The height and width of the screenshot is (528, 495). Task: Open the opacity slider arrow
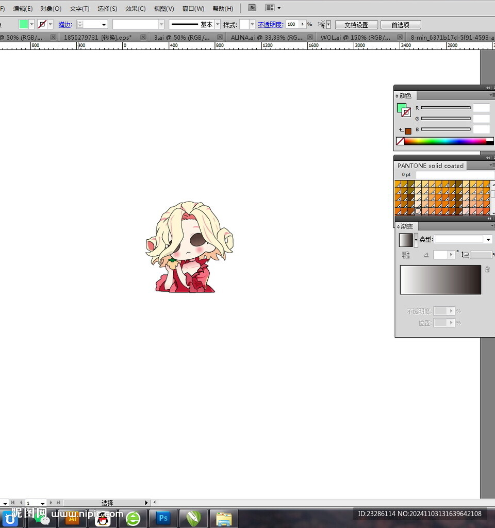302,24
